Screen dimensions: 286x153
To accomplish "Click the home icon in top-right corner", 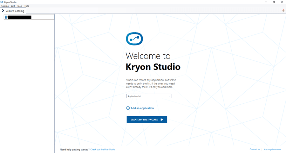I will pyautogui.click(x=283, y=10).
